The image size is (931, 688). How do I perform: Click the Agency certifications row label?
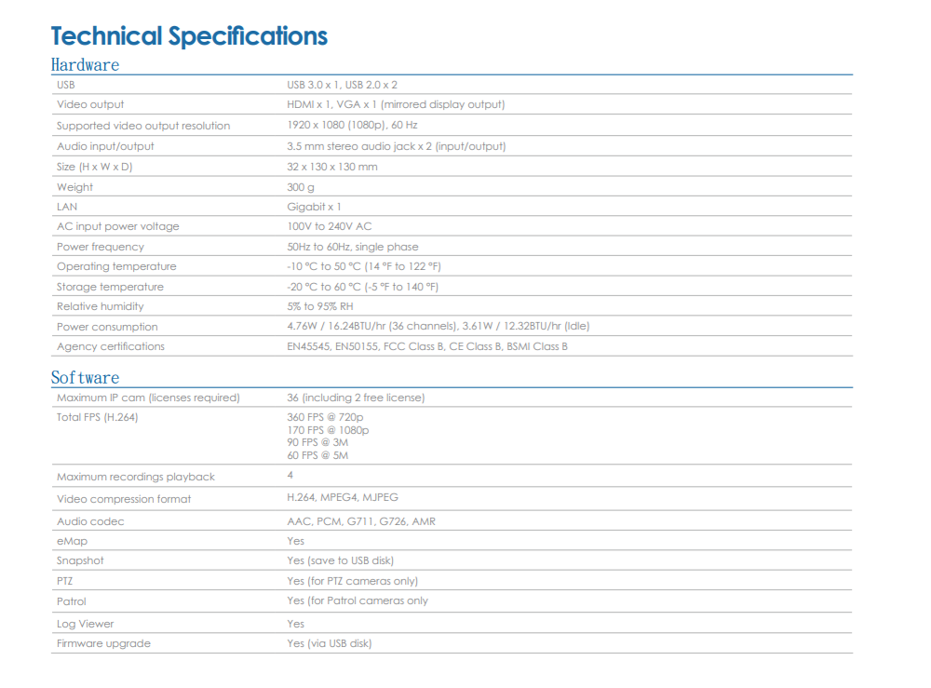point(110,346)
